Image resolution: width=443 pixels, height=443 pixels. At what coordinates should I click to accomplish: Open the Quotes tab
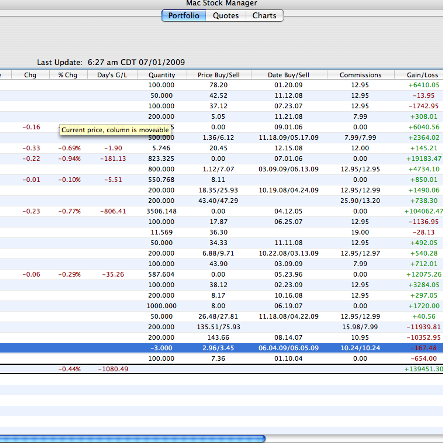[226, 16]
